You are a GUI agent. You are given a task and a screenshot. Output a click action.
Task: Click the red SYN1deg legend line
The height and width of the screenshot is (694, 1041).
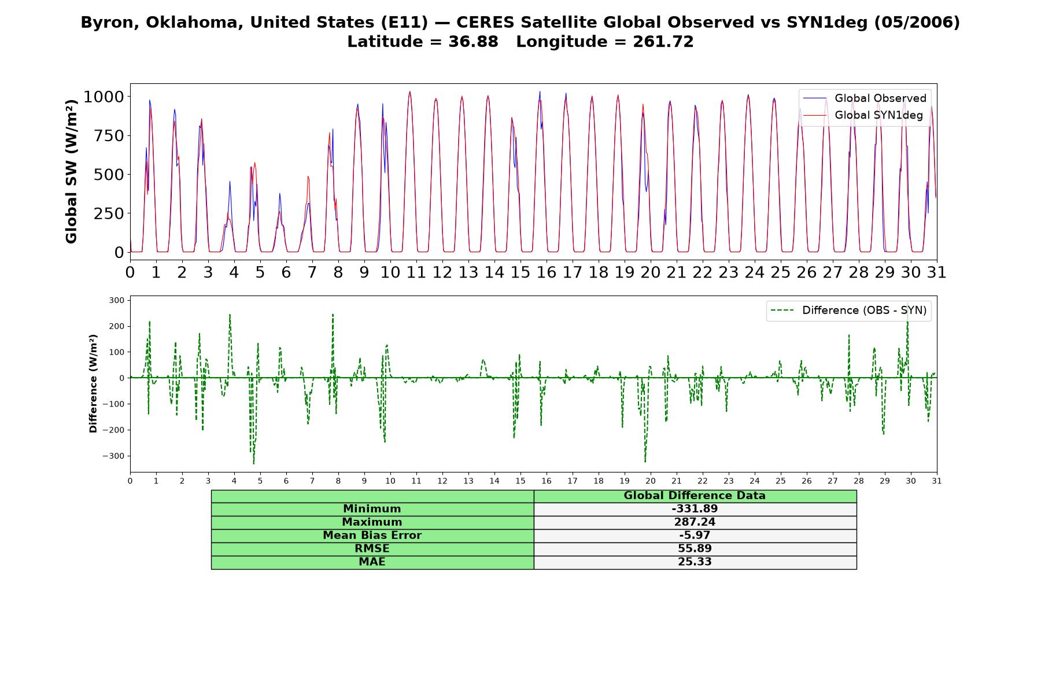[815, 116]
